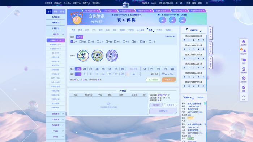253x142 pixels.
Task: Click the 龙虎和 sub-play chip
Action: coord(79,37)
